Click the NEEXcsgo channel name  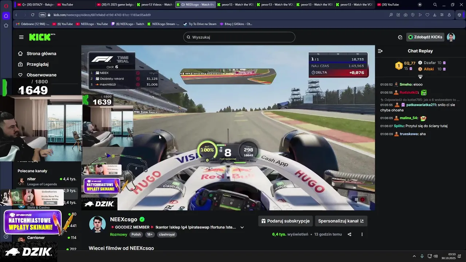(123, 219)
